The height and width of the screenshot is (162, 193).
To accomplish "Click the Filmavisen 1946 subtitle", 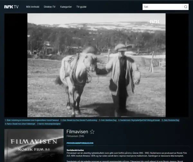I will point(75,136).
